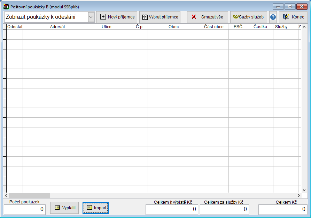Click the Obec column header
This screenshot has width=311, height=218.
(x=173, y=27)
